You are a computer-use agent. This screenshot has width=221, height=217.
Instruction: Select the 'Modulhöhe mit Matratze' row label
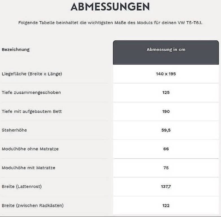click(x=29, y=168)
